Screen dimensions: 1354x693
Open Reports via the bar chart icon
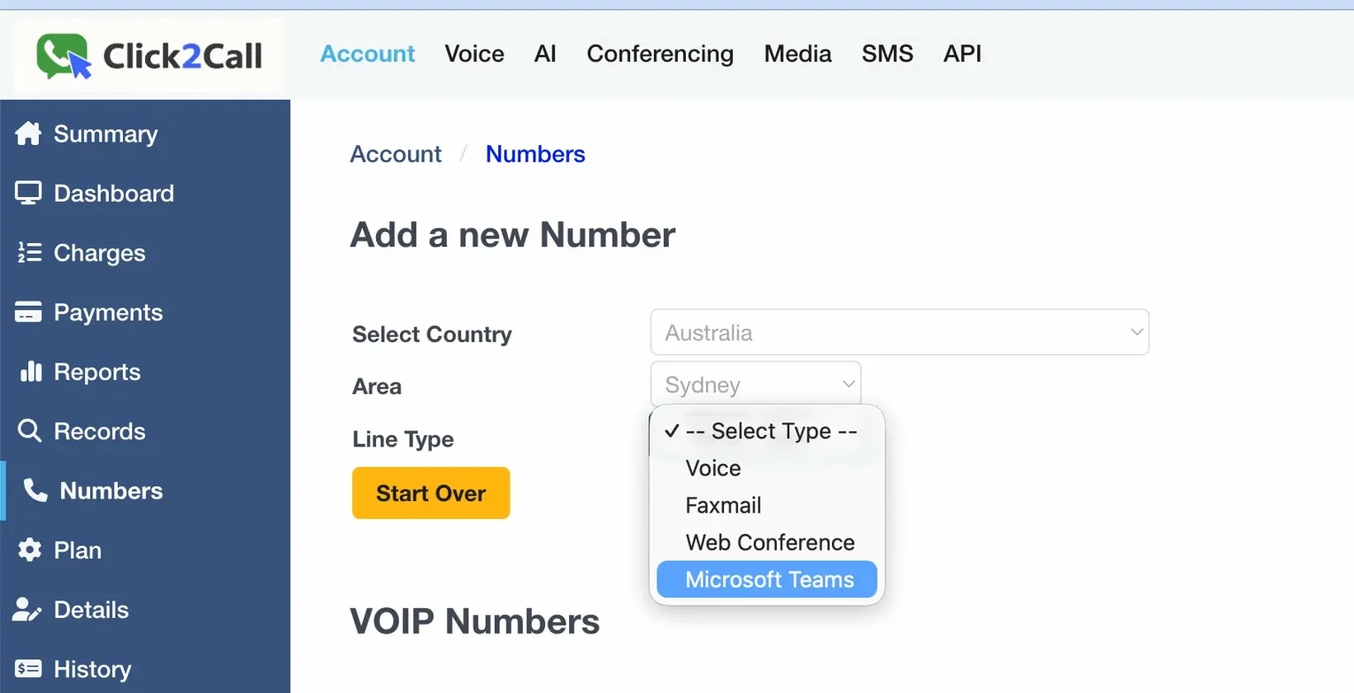click(x=28, y=371)
